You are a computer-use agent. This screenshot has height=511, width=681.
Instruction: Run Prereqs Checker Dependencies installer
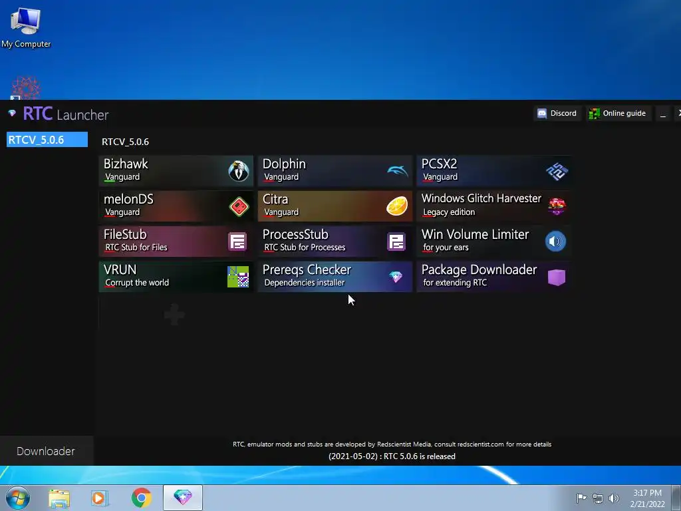click(335, 276)
